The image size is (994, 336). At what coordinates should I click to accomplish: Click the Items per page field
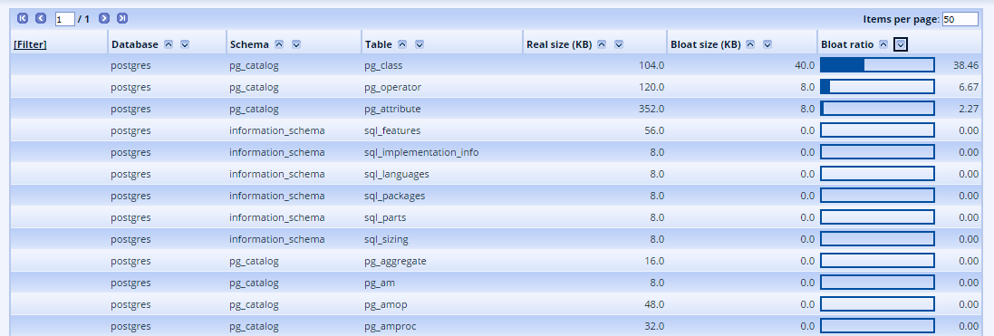960,19
